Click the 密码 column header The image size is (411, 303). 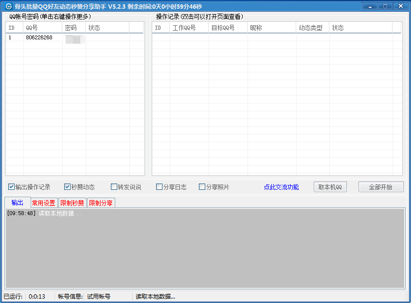point(73,28)
